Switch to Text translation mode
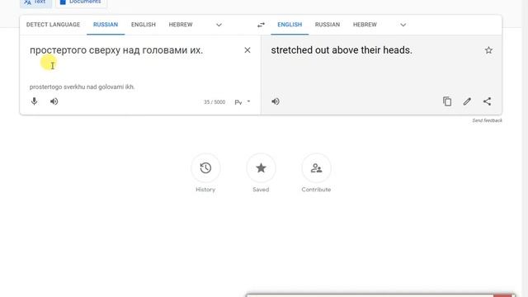This screenshot has height=297, width=528. click(35, 2)
